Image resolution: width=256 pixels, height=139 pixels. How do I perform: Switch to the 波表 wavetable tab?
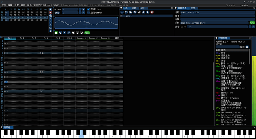click(134, 8)
